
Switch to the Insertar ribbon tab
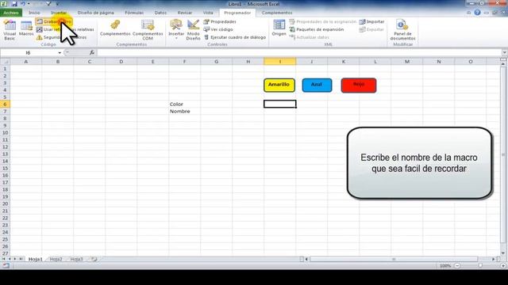pos(59,13)
